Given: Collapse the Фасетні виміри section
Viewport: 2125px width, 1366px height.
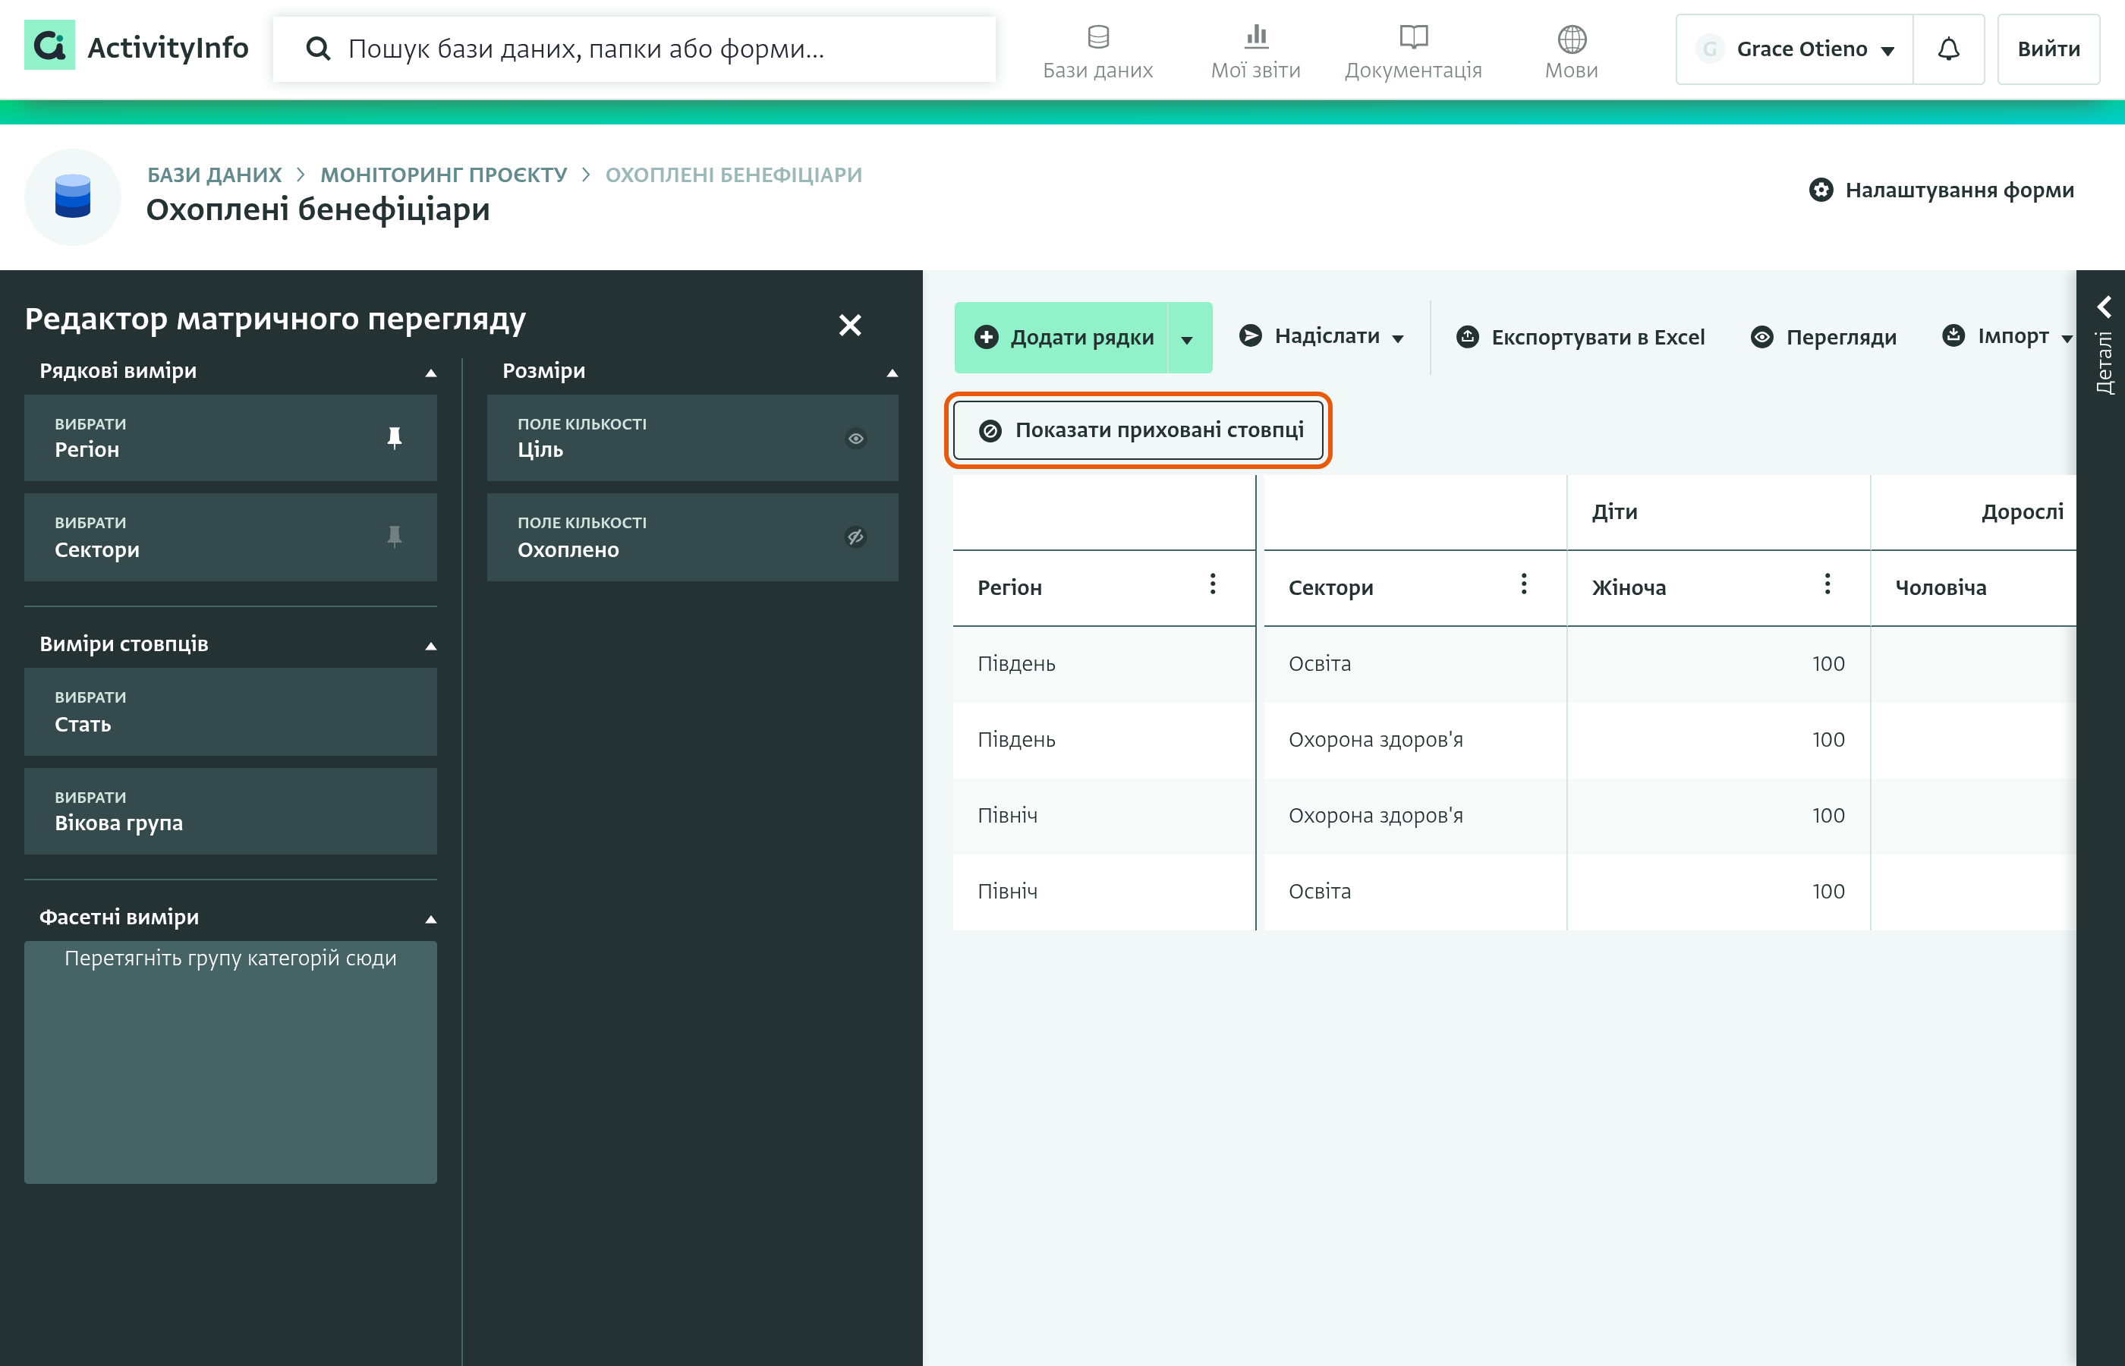Looking at the screenshot, I should [431, 919].
